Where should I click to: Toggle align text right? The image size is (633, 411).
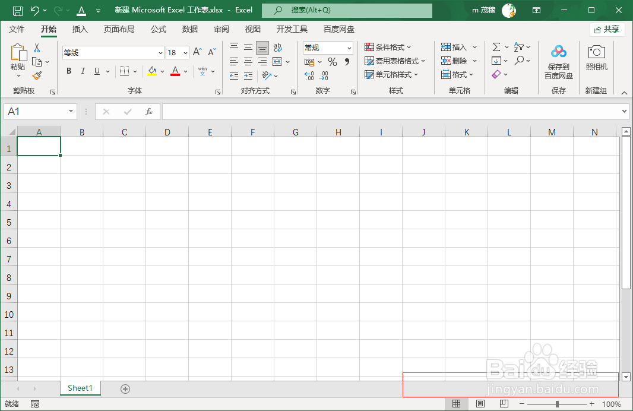click(x=262, y=61)
